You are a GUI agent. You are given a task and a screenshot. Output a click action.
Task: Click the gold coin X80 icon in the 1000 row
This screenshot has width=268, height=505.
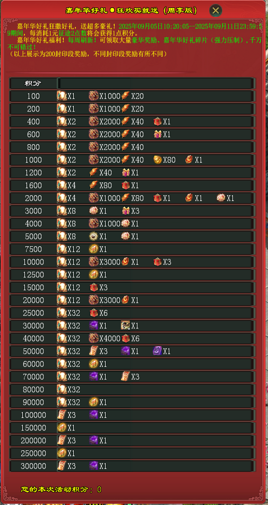(x=157, y=160)
